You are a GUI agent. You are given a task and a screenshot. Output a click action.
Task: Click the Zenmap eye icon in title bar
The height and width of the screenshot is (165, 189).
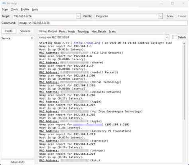point(4,3)
